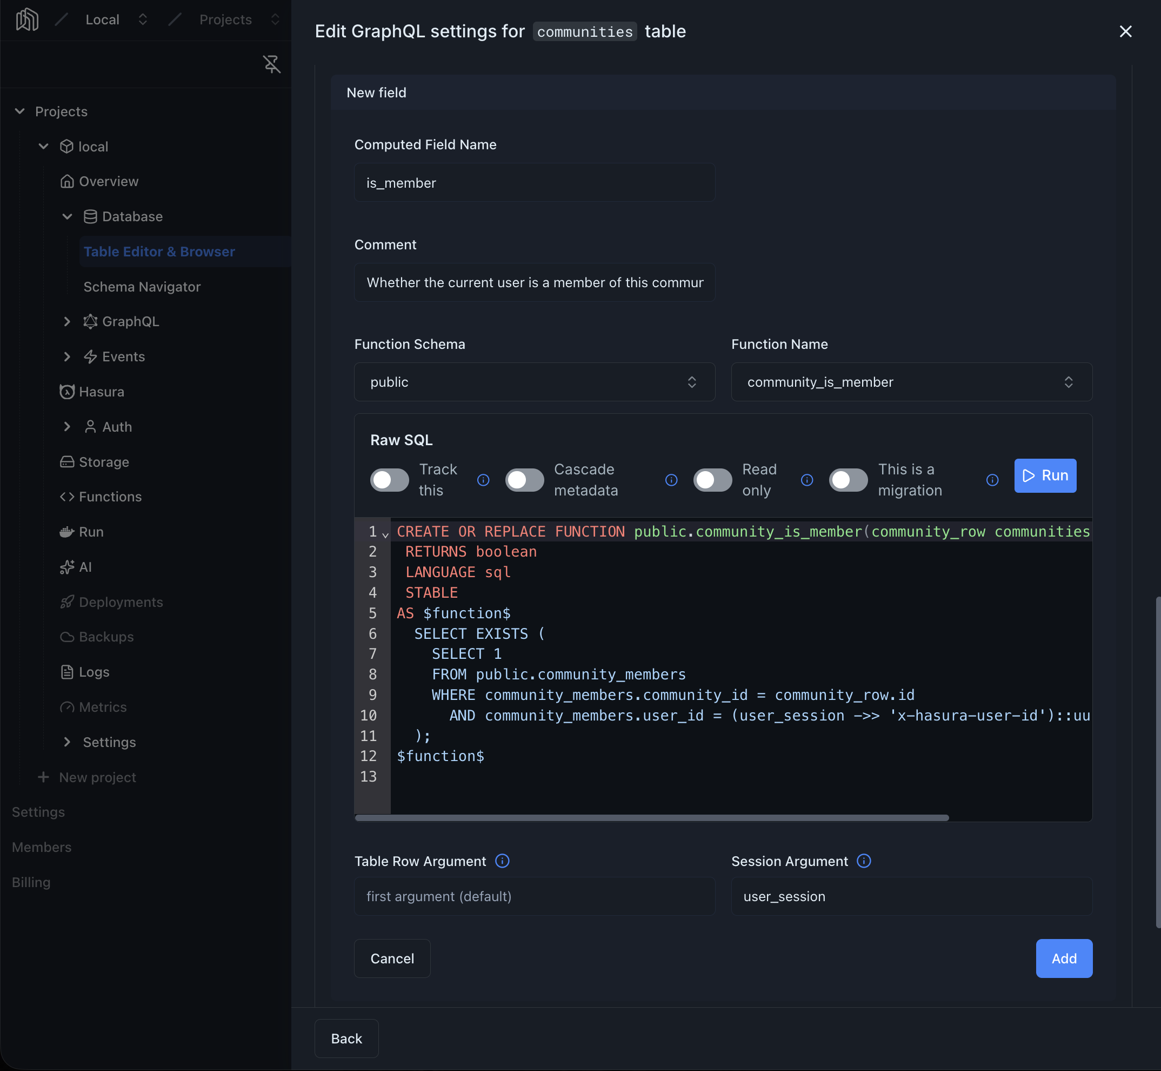Screen dimensions: 1161x1071
Task: Open the Projects breadcrumb switcher arrows
Action: [275, 19]
